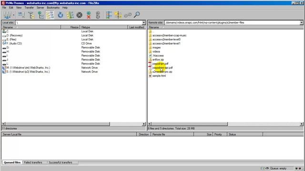Switch to the Failed transfers tab
The image size is (305, 171).
tap(33, 162)
